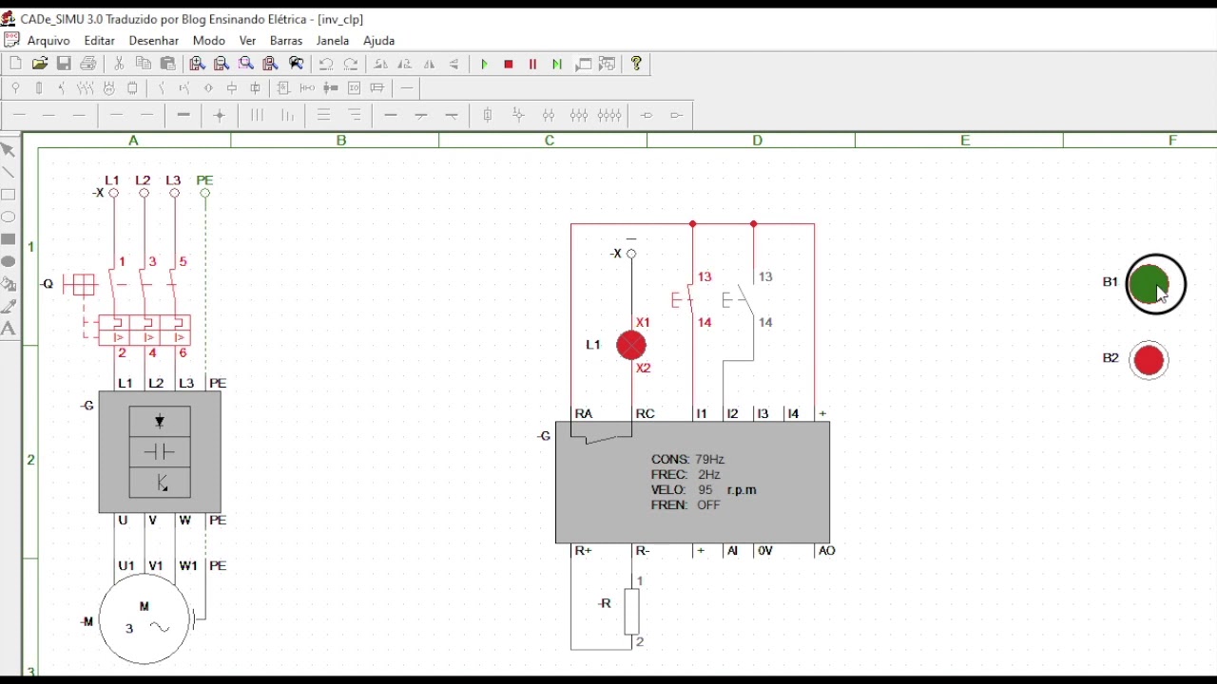Image resolution: width=1217 pixels, height=684 pixels.
Task: Select the resistor R component
Action: point(633,612)
